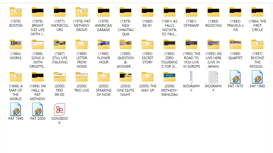Click the (1980) 80-81 folder
The image size is (273, 153).
147,12
